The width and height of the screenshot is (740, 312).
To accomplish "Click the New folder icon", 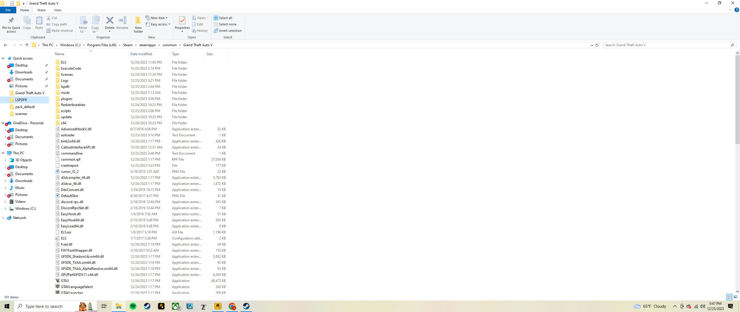I will click(138, 21).
